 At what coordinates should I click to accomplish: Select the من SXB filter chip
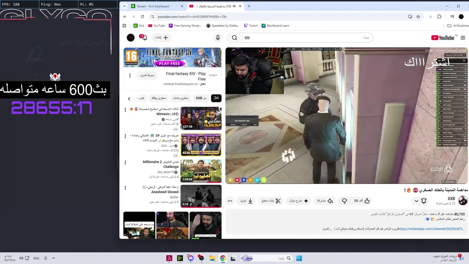click(x=201, y=98)
